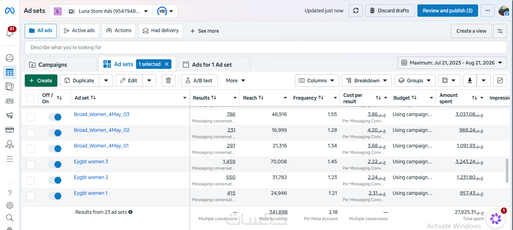The height and width of the screenshot is (230, 513).
Task: Click the export download icon
Action: [x=470, y=80]
